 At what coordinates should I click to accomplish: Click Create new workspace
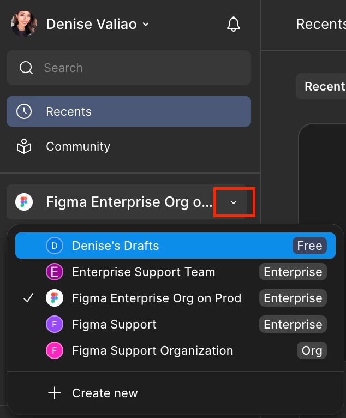(x=175, y=393)
